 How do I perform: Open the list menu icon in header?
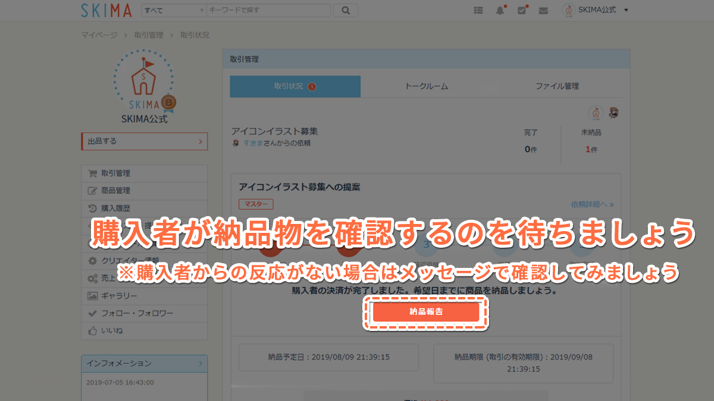click(478, 10)
